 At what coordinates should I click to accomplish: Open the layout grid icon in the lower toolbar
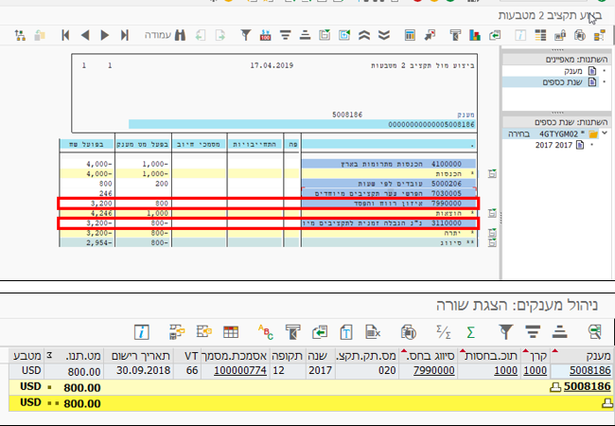pyautogui.click(x=231, y=332)
